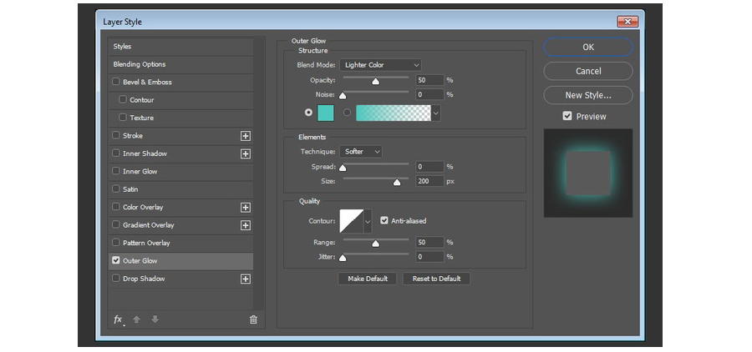Select the gradient radio button
This screenshot has width=752, height=352.
point(348,113)
